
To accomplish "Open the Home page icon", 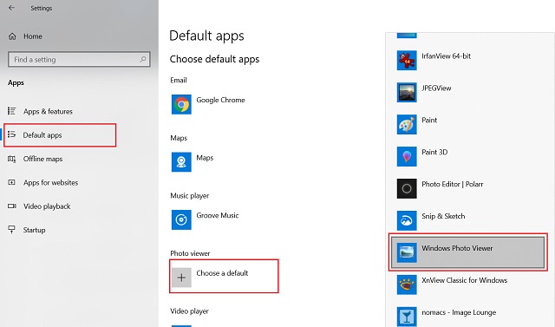I will click(12, 36).
